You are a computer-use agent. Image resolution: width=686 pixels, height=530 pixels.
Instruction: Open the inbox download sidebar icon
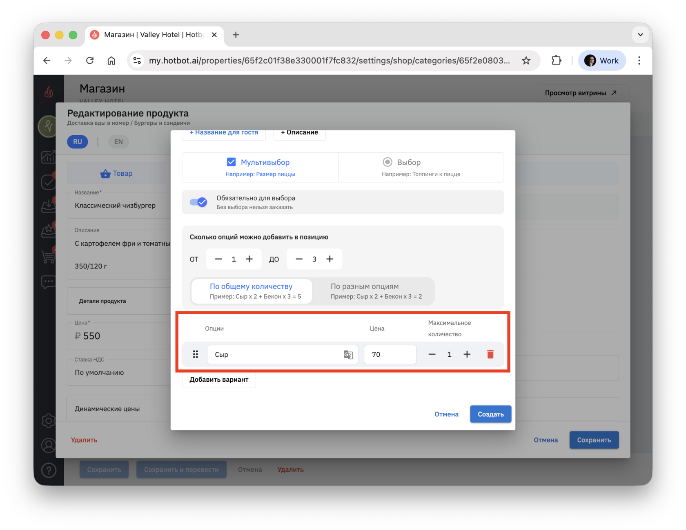point(48,206)
